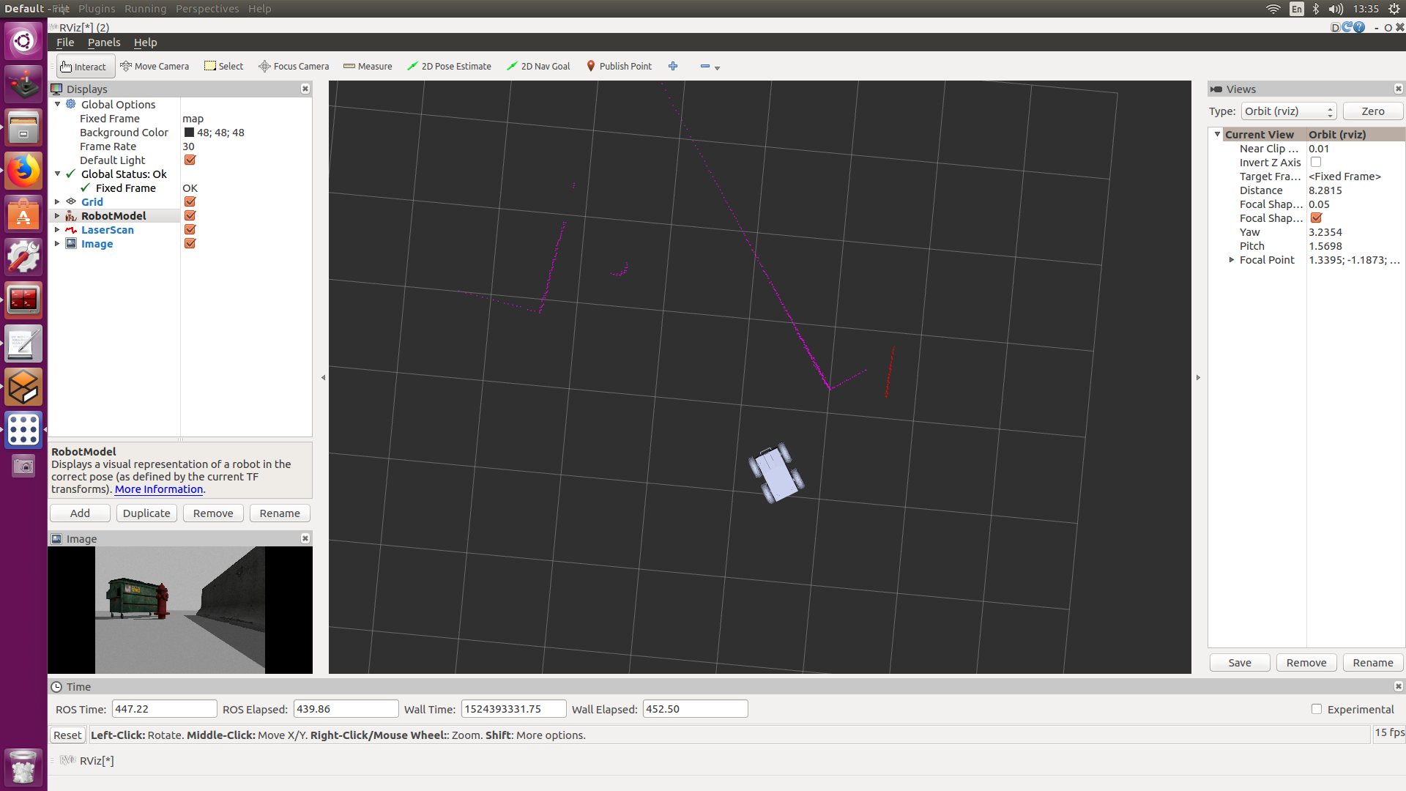This screenshot has width=1406, height=791.
Task: Collapse Global Status tree node
Action: click(x=58, y=174)
